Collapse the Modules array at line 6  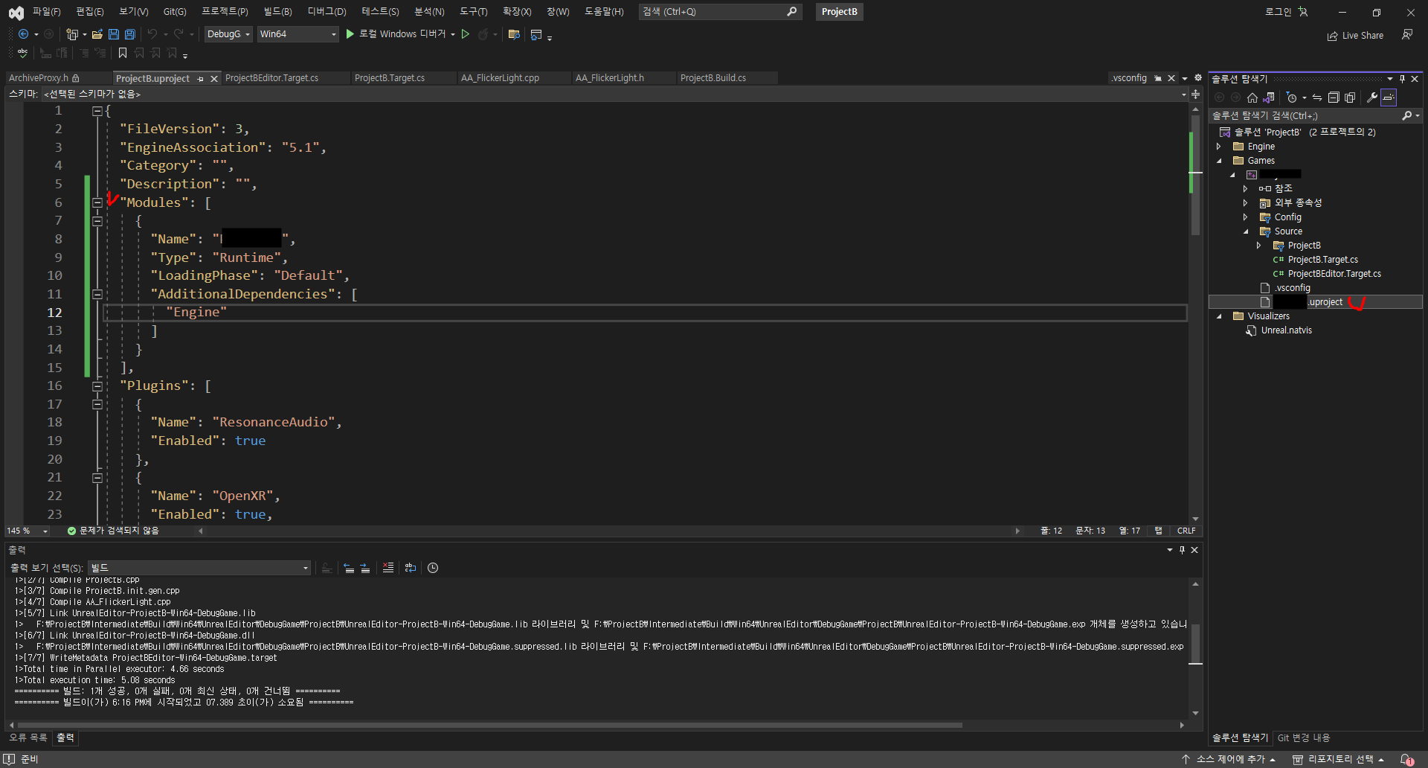pos(97,202)
